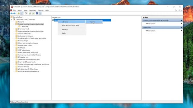Viewport: 193px width, 108px height.
Task: Click the Back arrow in the toolbar
Action: pyautogui.click(x=11, y=13)
